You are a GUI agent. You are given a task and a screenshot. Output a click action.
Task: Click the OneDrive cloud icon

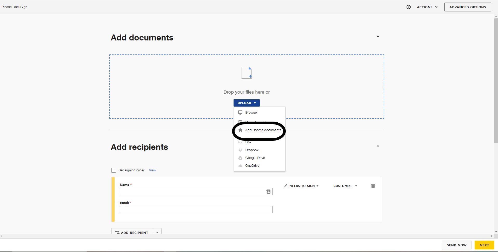(240, 166)
